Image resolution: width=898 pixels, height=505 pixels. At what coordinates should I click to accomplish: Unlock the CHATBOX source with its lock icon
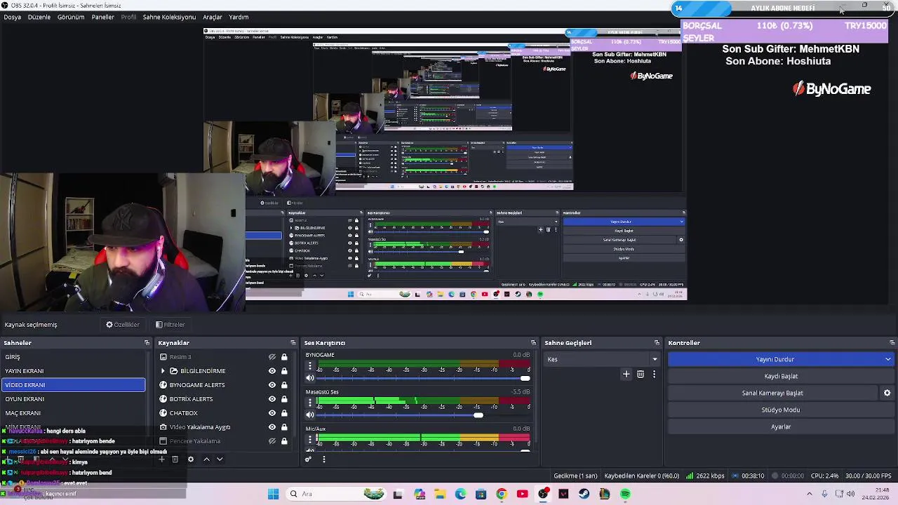284,413
